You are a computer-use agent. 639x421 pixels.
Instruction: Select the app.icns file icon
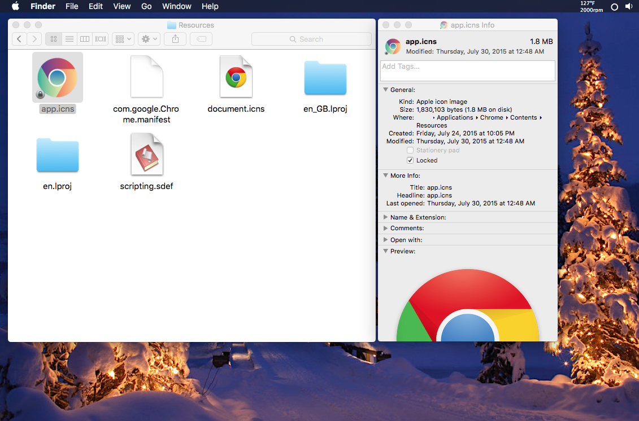coord(58,77)
